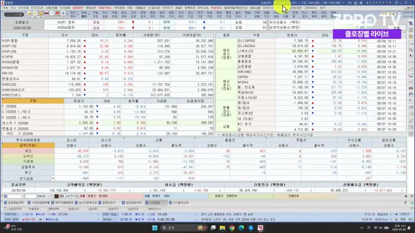
Task: Click the red flag toolbar icon
Action: (x=58, y=14)
